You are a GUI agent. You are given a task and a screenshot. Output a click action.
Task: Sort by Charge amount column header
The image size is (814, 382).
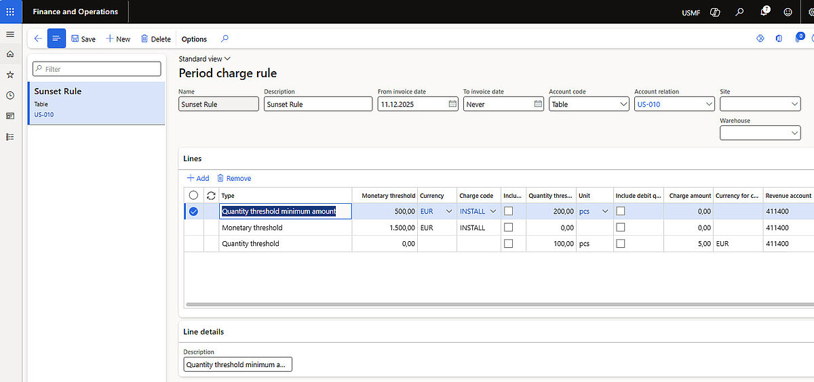[690, 195]
